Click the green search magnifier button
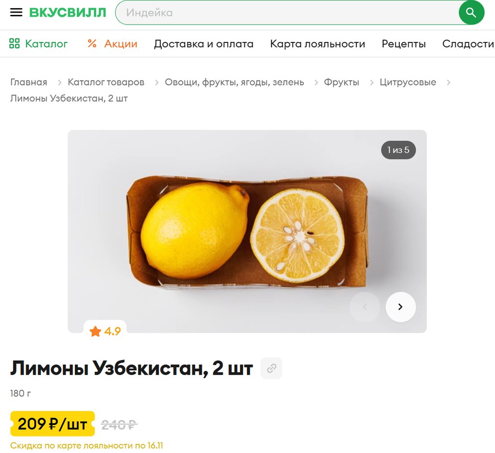 471,13
